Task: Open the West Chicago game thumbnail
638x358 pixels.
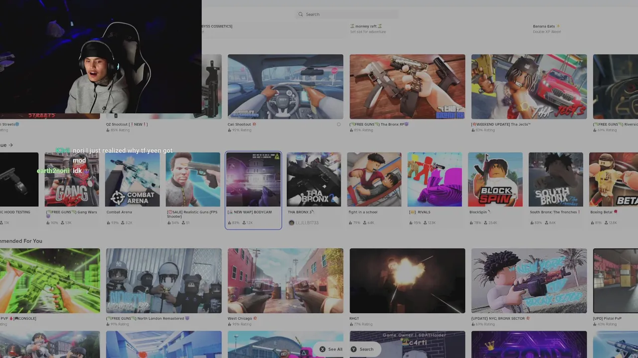Action: 286,281
